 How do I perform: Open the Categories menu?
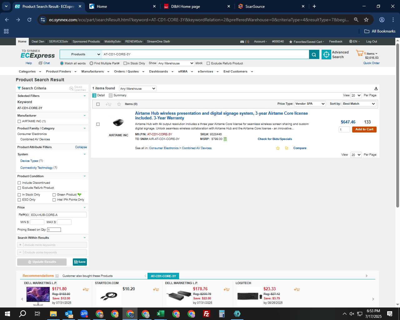(x=29, y=72)
